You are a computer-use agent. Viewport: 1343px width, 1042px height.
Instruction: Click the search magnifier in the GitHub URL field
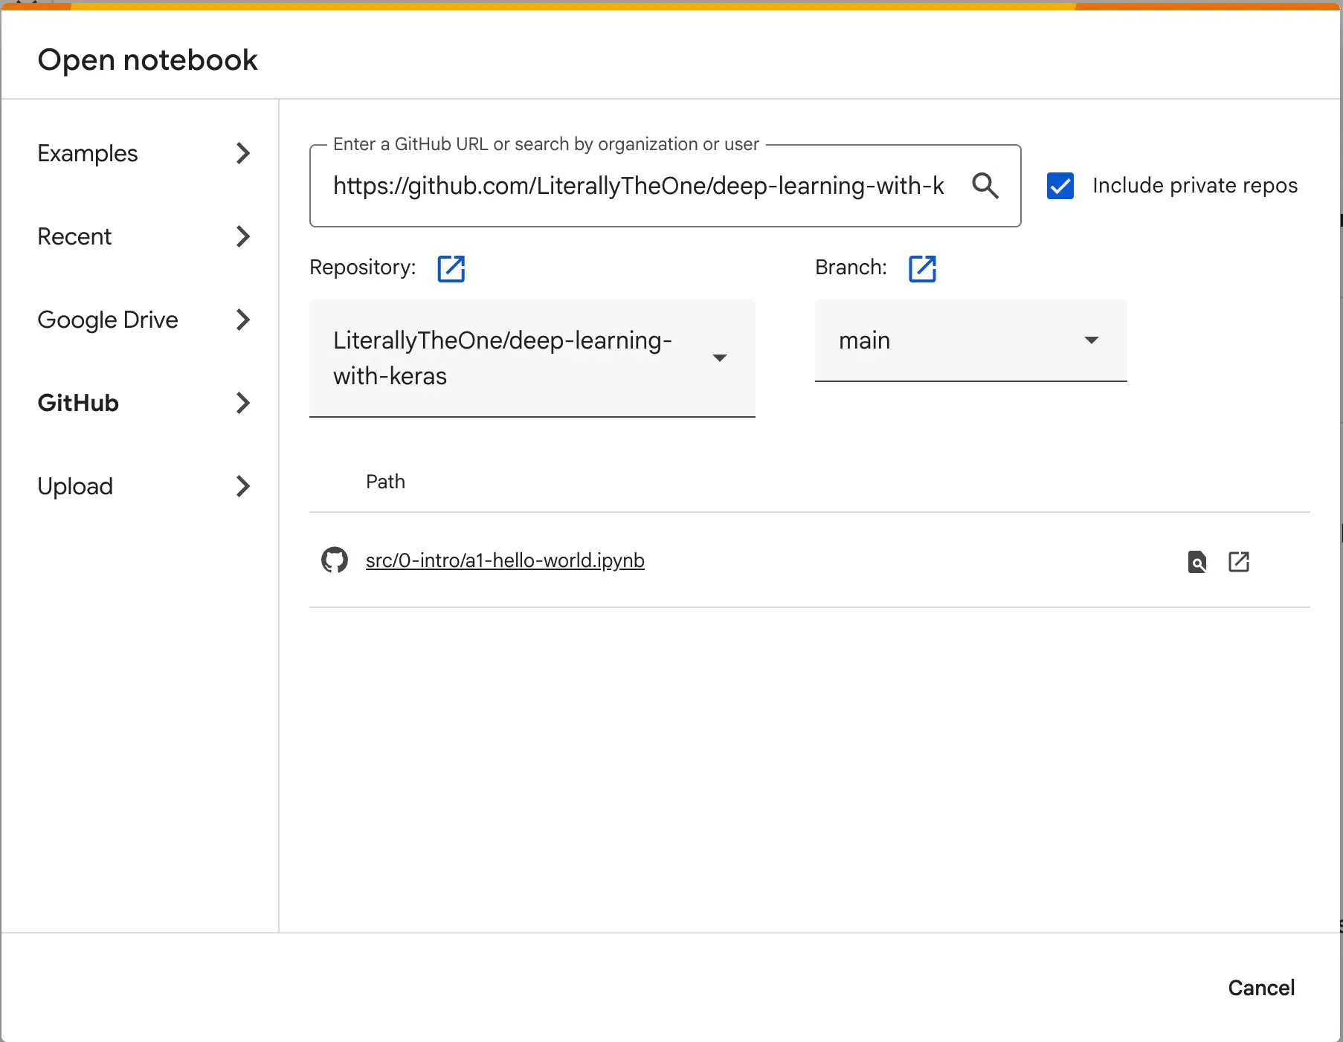click(x=985, y=186)
